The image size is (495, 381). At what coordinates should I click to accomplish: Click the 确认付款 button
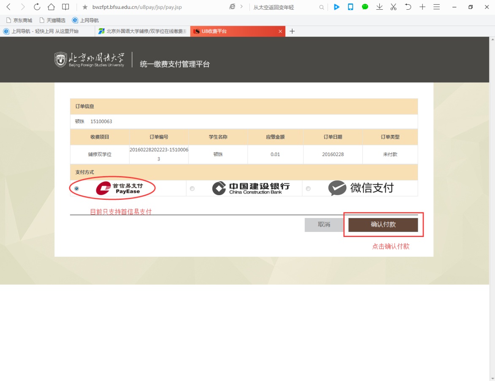coord(383,225)
